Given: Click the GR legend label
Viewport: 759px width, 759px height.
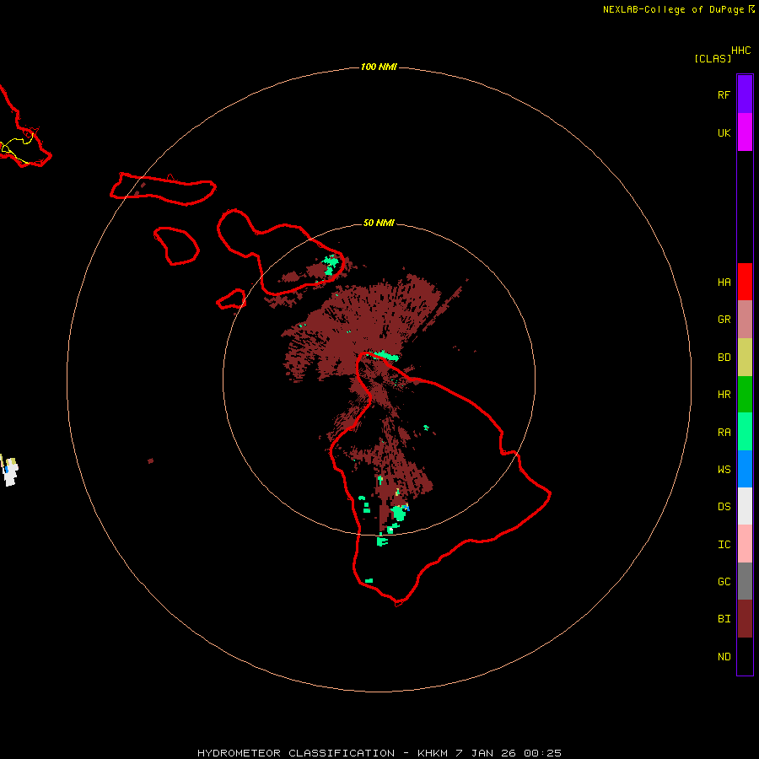Looking at the screenshot, I should [724, 320].
